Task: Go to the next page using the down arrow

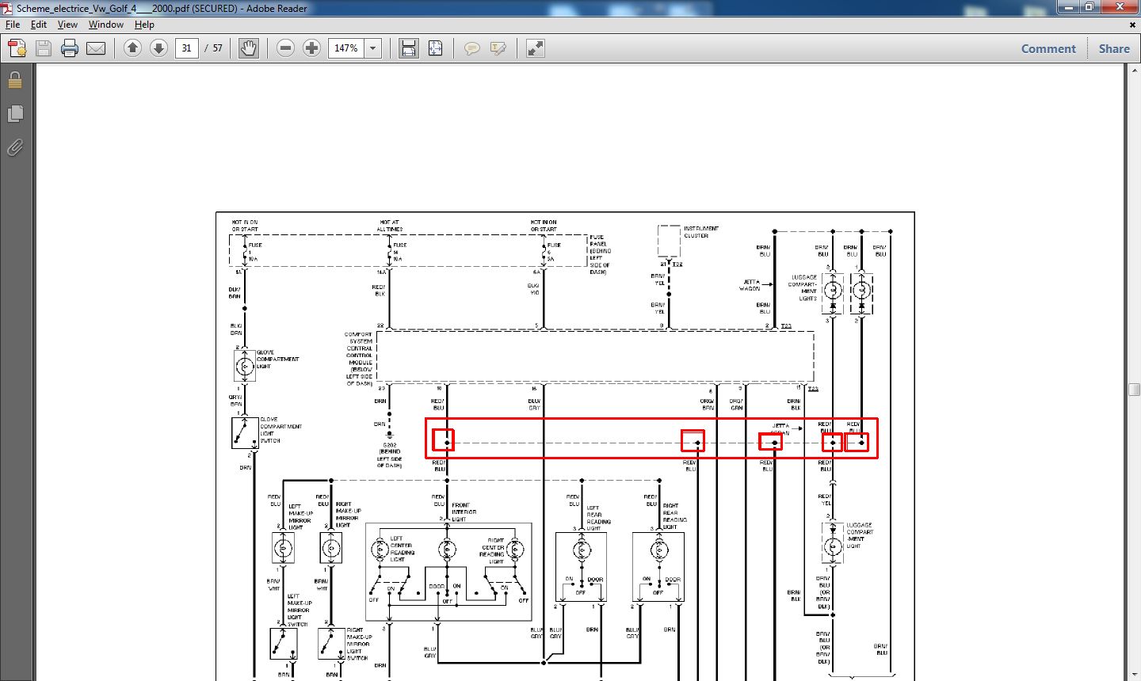Action: point(158,48)
